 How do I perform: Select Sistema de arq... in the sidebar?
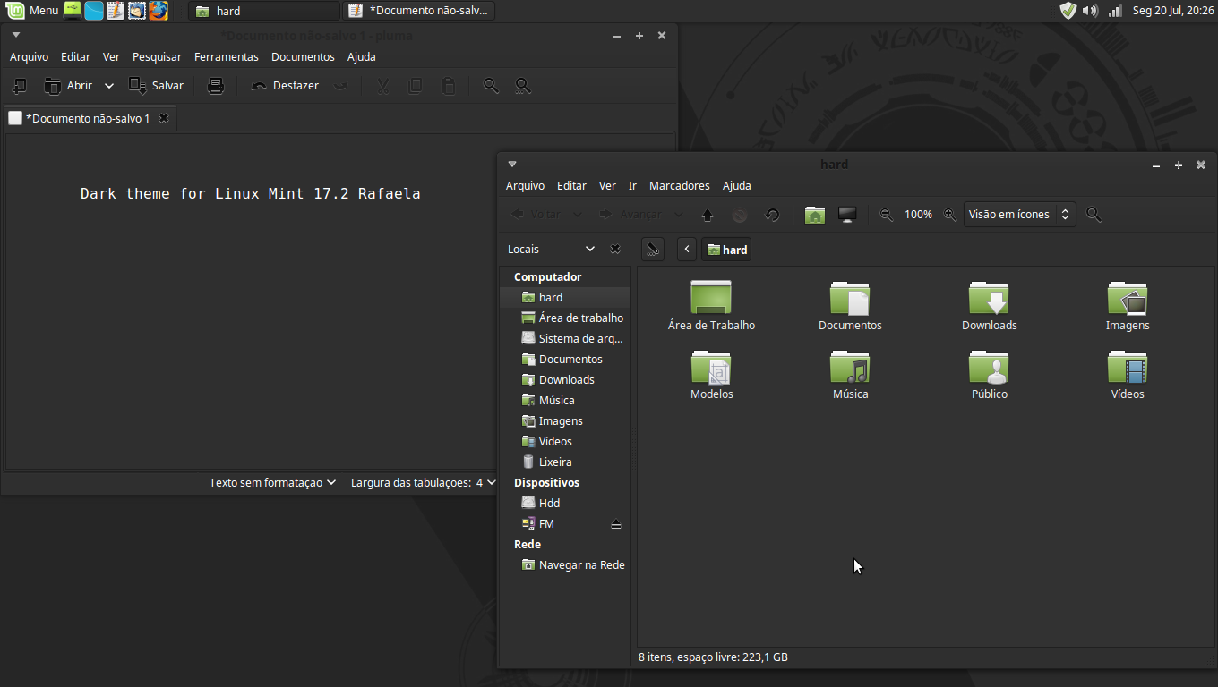point(565,338)
